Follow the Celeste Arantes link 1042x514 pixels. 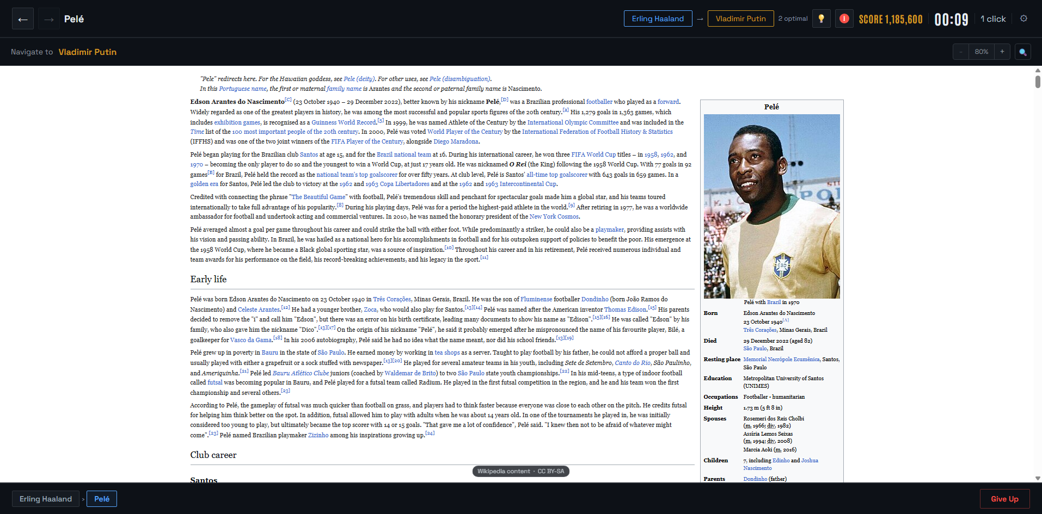[x=259, y=309]
